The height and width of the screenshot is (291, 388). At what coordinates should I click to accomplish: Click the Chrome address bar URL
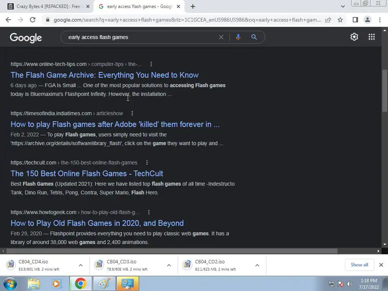tap(187, 20)
